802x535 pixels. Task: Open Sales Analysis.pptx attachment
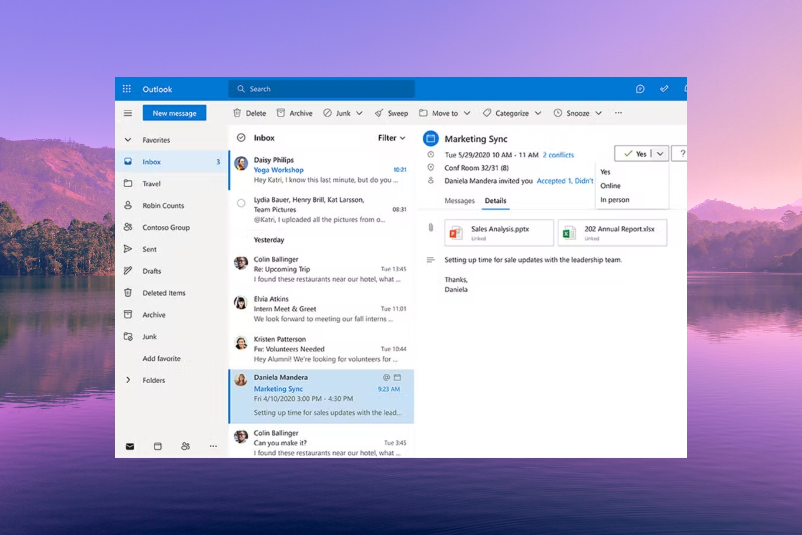click(x=499, y=232)
